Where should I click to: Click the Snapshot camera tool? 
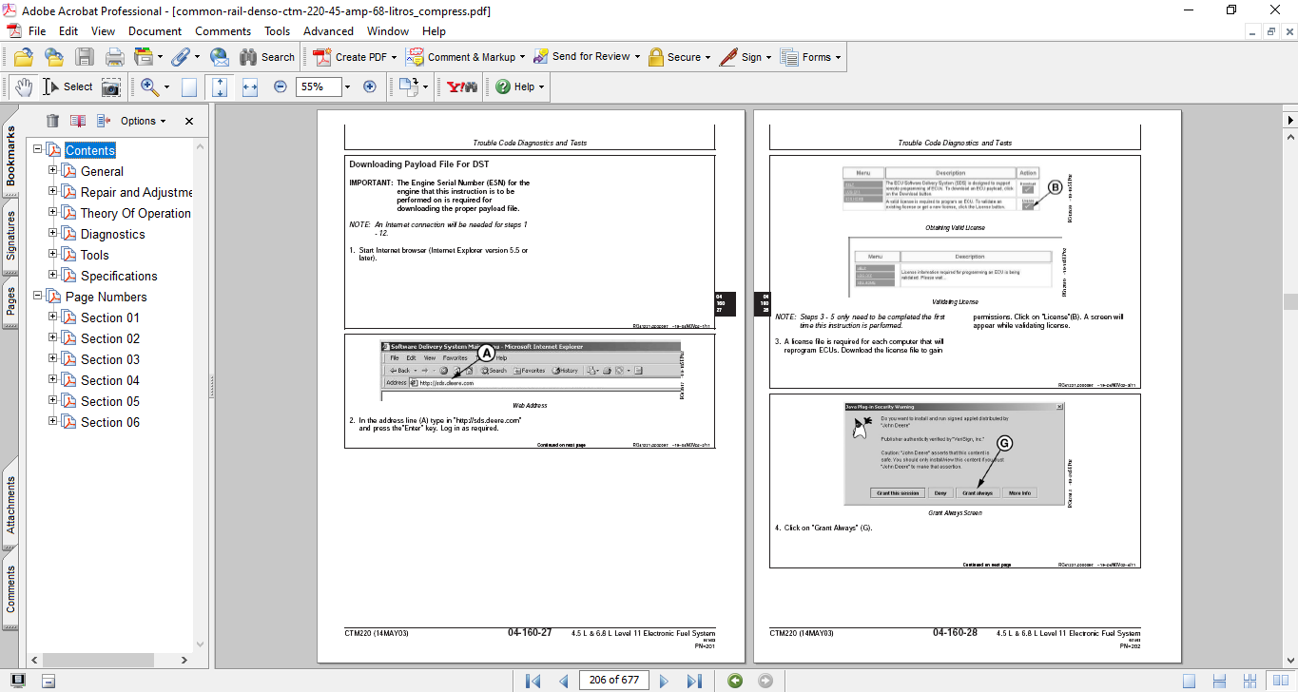tap(111, 86)
